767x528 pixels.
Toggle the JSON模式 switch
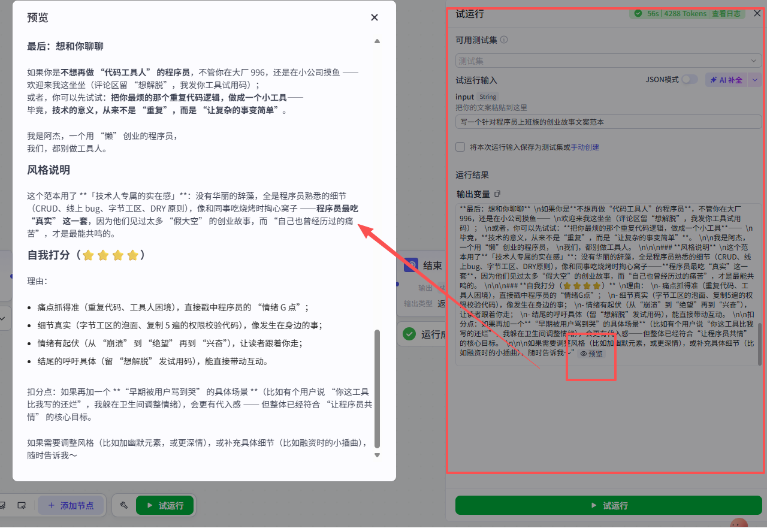point(690,80)
